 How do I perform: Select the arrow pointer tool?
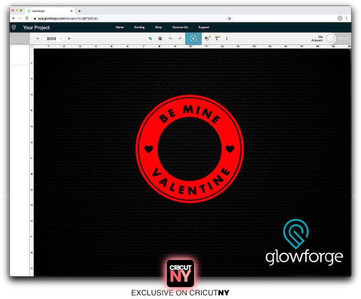click(150, 38)
